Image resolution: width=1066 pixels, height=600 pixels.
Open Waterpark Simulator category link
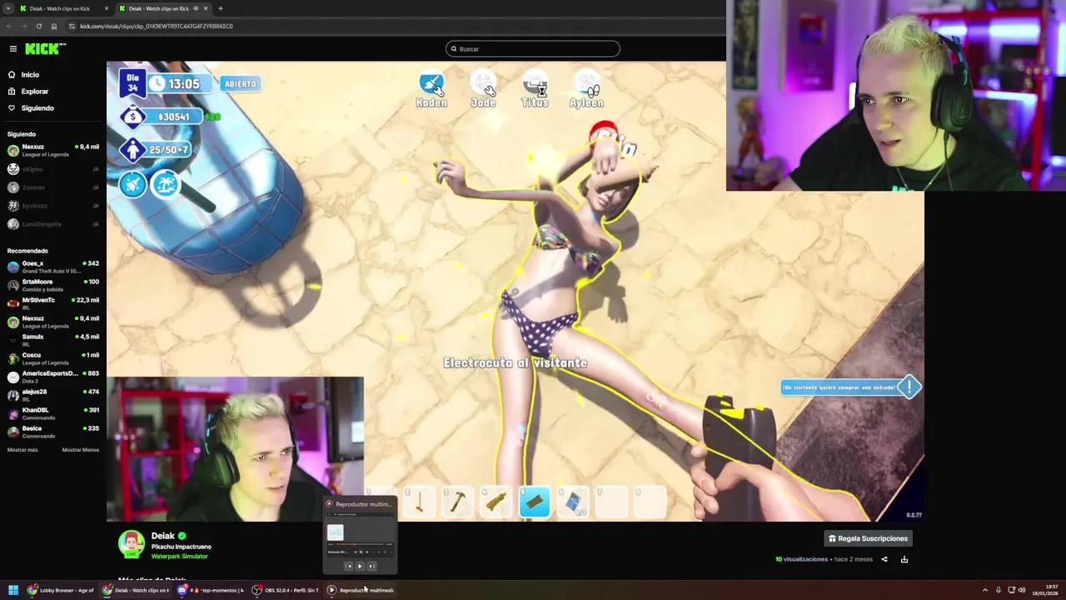(x=179, y=556)
